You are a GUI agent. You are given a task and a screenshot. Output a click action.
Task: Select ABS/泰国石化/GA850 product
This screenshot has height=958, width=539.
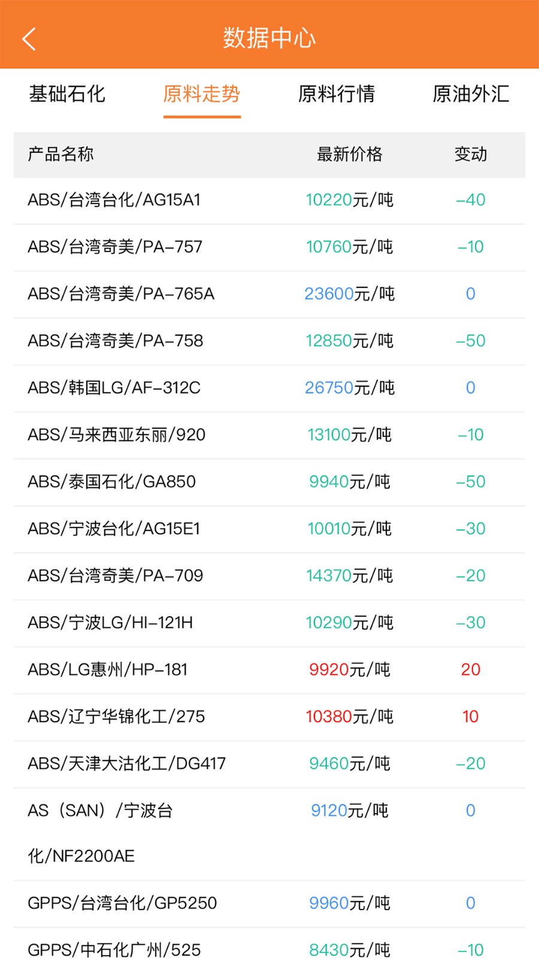click(x=112, y=482)
